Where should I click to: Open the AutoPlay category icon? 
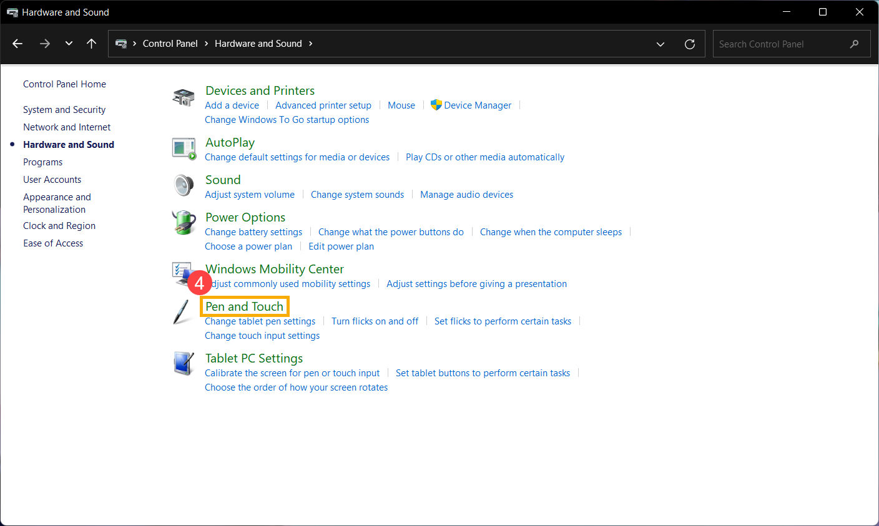[184, 149]
